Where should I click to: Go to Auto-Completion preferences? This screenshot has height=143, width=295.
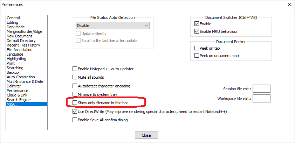[x=21, y=77]
